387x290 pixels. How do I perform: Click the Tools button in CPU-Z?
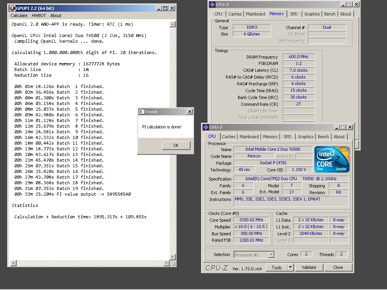pyautogui.click(x=277, y=268)
